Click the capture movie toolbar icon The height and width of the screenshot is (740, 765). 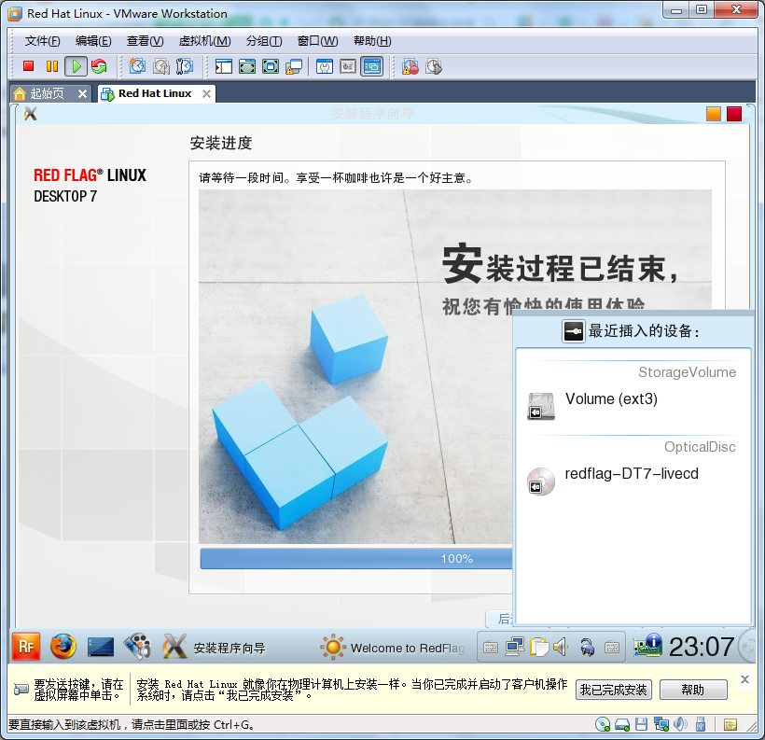434,66
